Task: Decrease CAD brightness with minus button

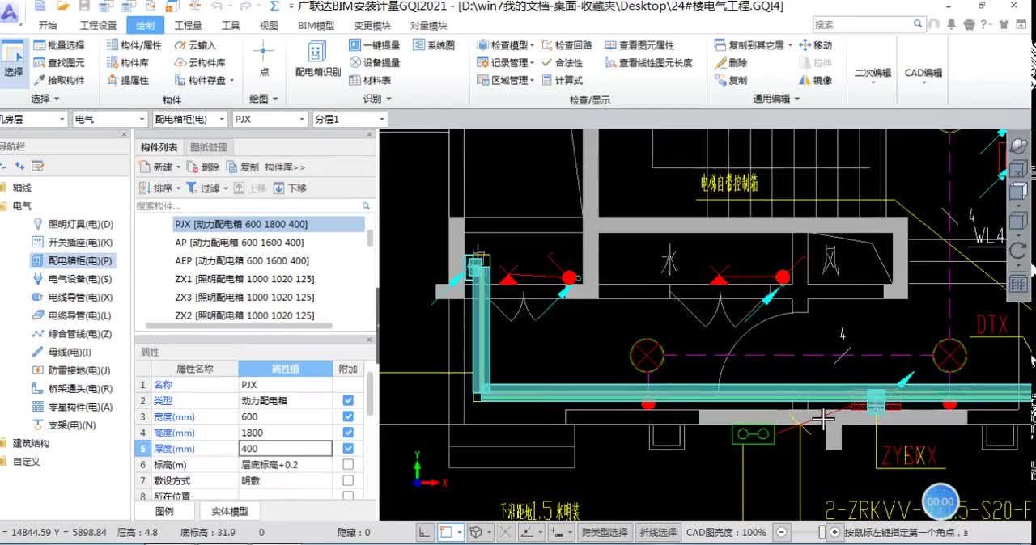Action: click(x=781, y=532)
